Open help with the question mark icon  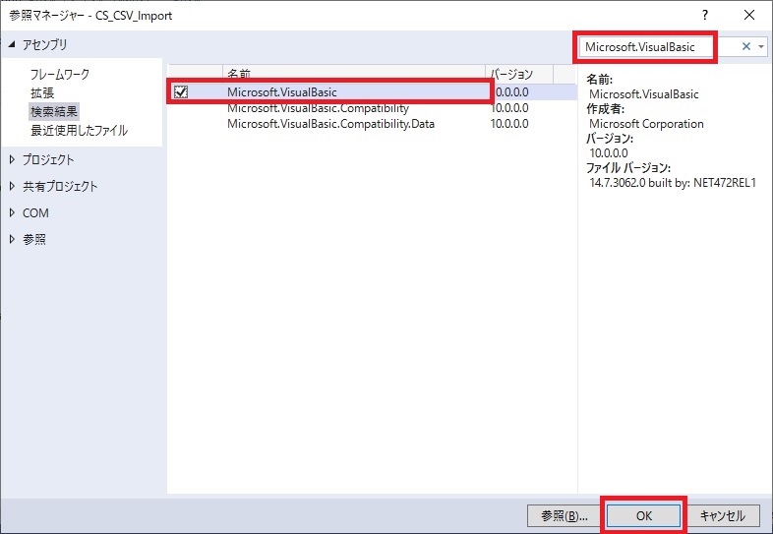(x=705, y=16)
